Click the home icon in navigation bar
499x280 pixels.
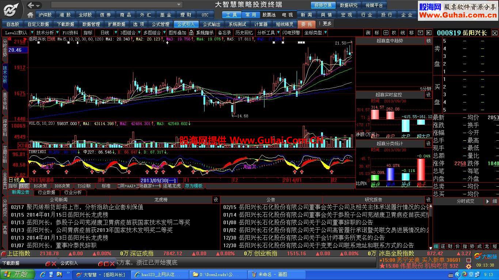[x=31, y=15]
